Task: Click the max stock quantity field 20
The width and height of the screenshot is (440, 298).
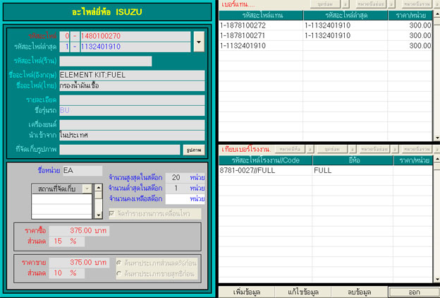Action: (x=176, y=178)
